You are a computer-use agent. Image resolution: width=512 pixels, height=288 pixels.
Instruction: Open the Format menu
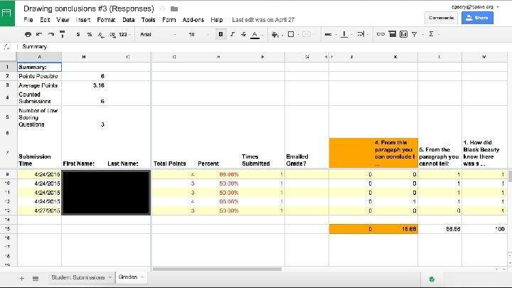(x=106, y=20)
